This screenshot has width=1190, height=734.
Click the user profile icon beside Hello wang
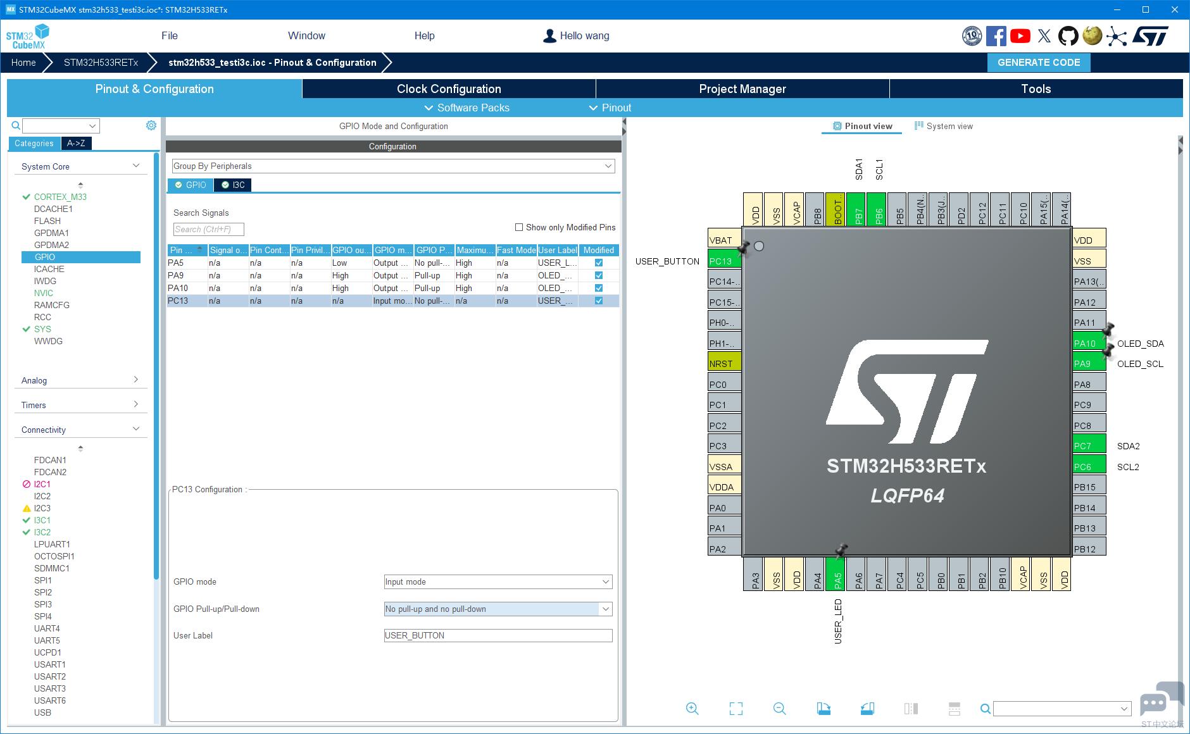click(549, 36)
